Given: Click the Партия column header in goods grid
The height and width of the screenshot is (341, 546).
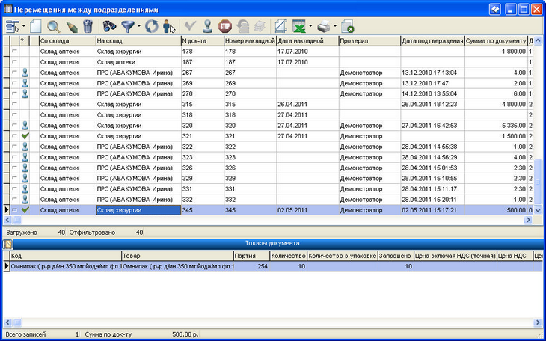Looking at the screenshot, I should (x=252, y=256).
